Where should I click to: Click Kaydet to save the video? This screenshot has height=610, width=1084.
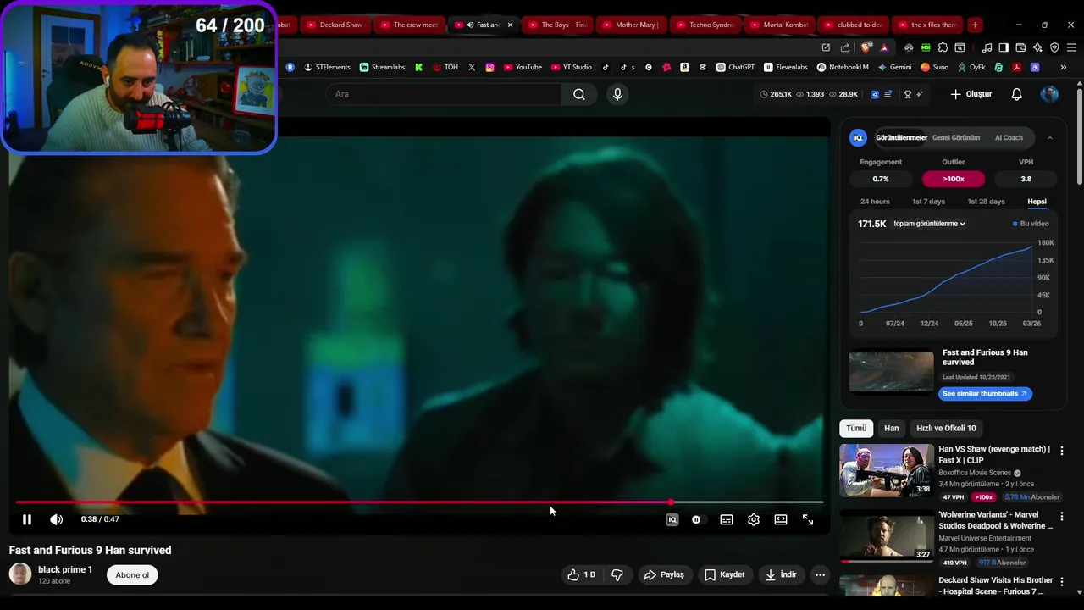[725, 574]
